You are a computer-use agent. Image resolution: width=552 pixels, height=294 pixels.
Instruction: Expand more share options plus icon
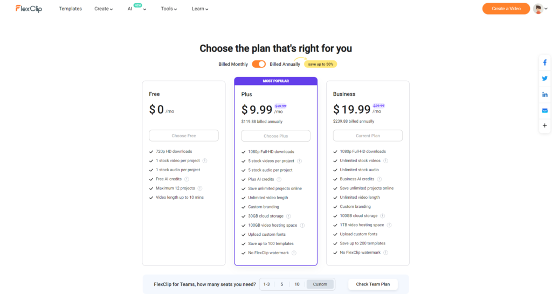[544, 125]
